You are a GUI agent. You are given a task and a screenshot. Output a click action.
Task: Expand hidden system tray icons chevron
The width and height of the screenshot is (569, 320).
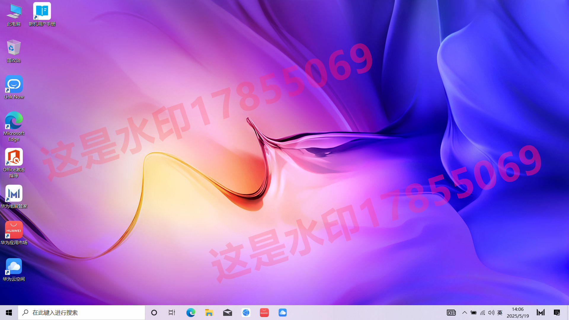click(464, 313)
